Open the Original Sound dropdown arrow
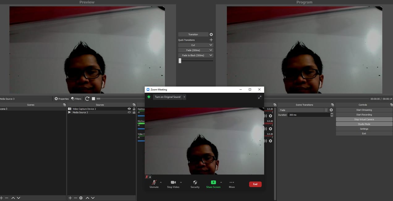This screenshot has width=393, height=201. (184, 97)
